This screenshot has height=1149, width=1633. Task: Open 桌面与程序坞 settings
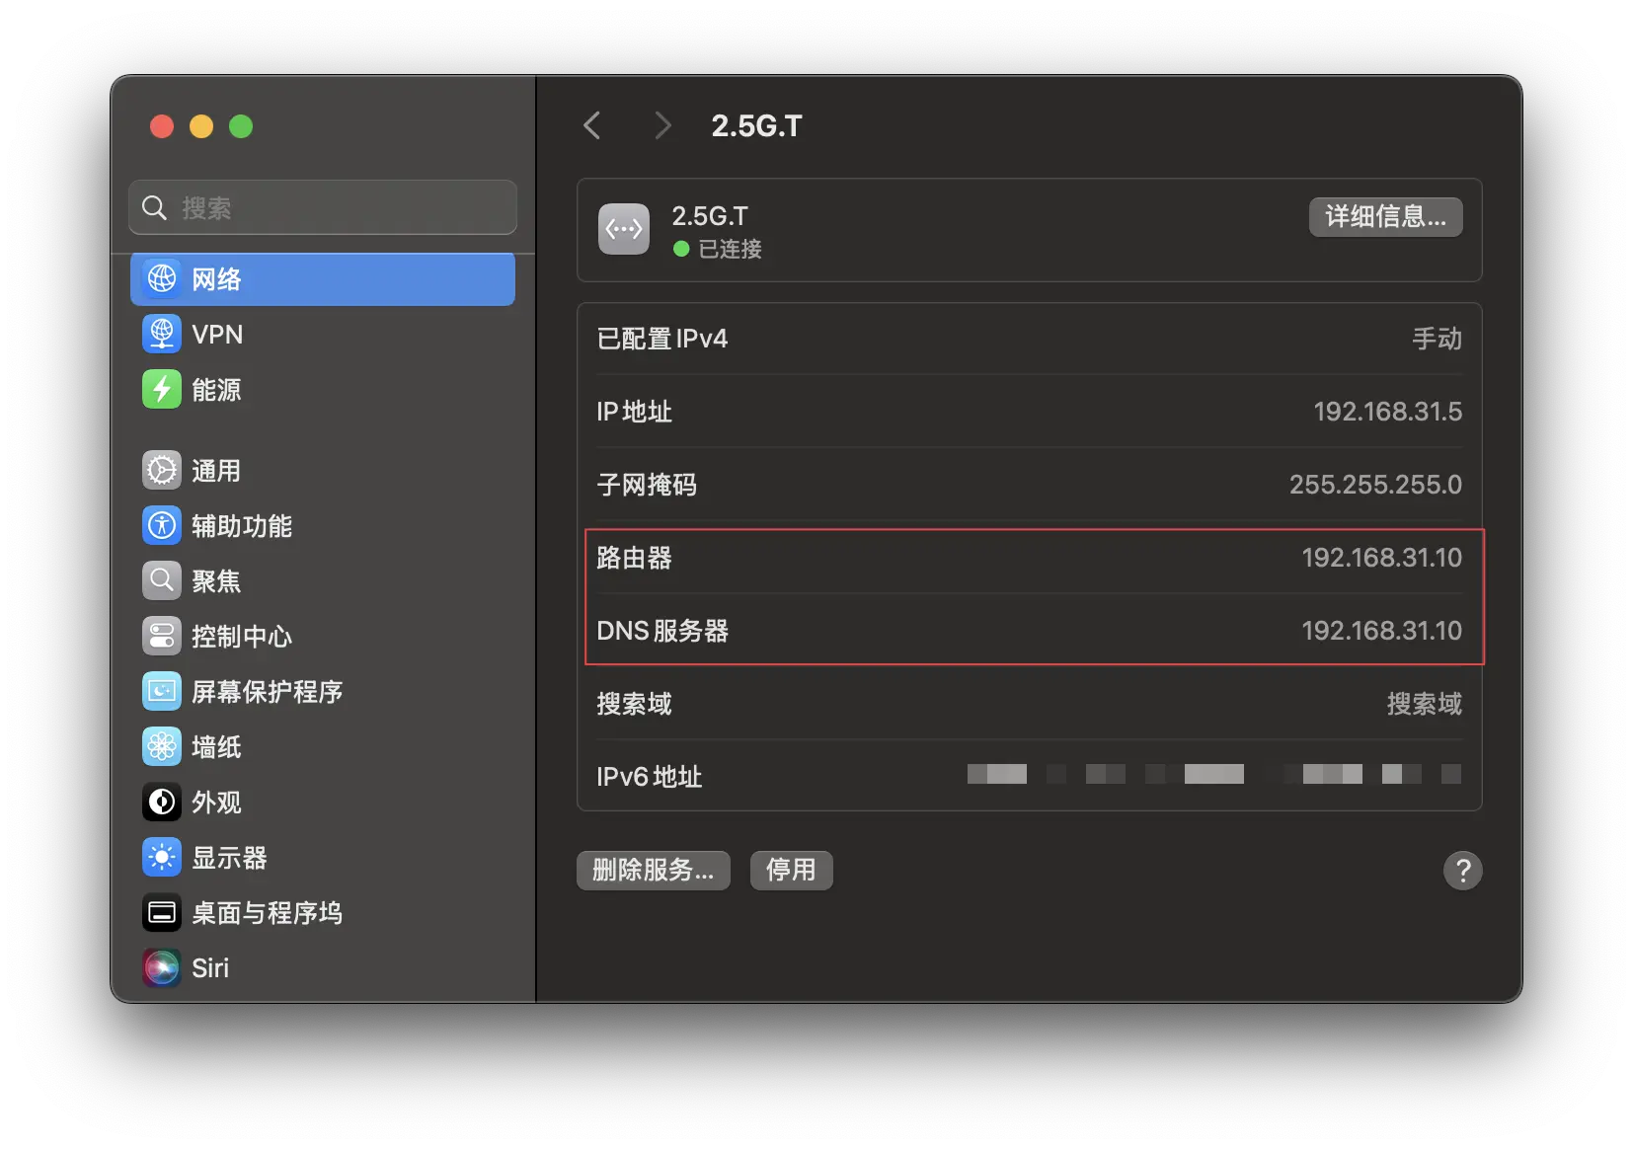coord(267,913)
